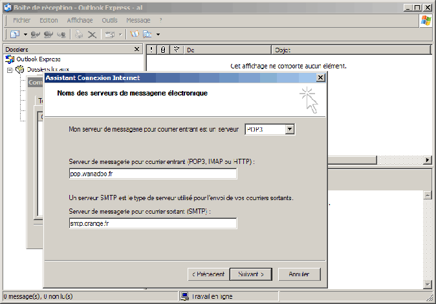Screen dimensions: 436x304
Task: Collapse the Dossiers locaux tree node
Action: tap(10, 70)
